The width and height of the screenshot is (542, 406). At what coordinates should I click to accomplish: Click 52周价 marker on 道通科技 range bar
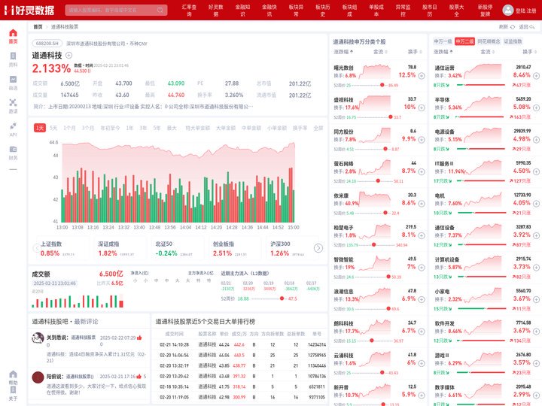[x=282, y=298]
